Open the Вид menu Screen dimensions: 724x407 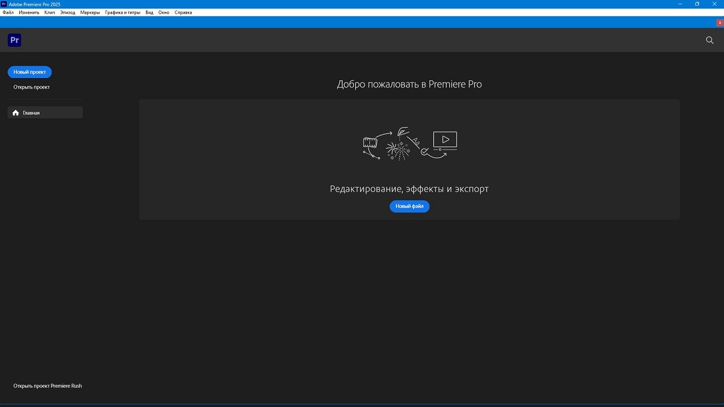(x=149, y=12)
